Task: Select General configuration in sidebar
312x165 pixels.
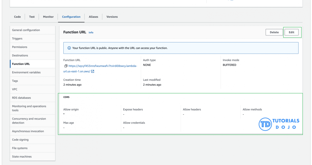Action: [26, 30]
